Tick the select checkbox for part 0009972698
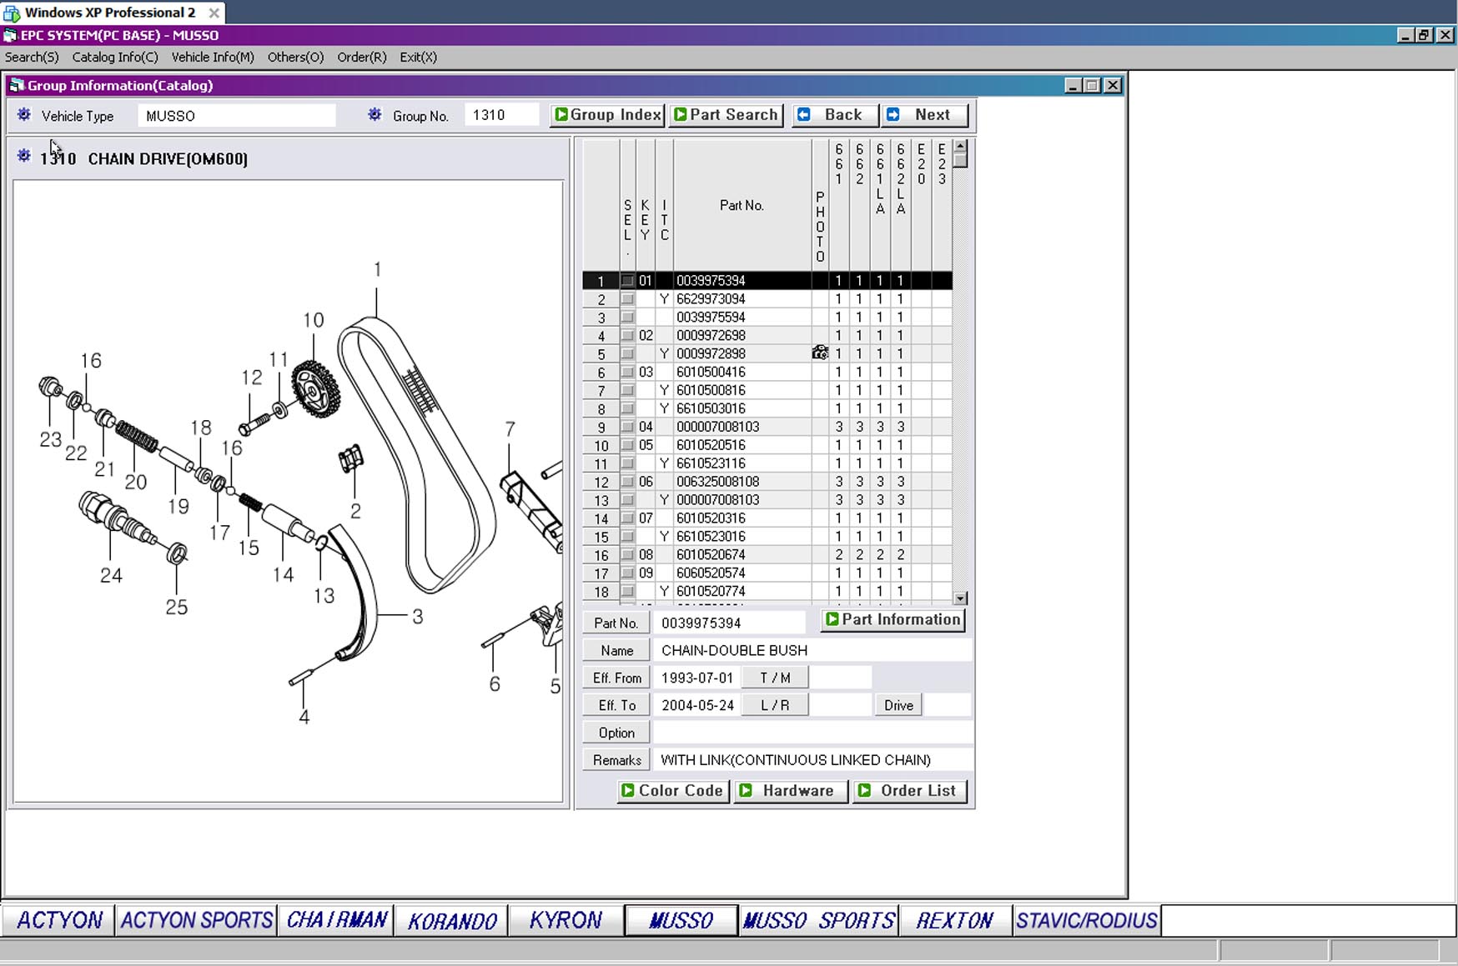The width and height of the screenshot is (1458, 966). pos(627,336)
